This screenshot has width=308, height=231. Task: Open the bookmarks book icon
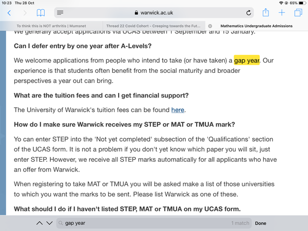(41, 13)
